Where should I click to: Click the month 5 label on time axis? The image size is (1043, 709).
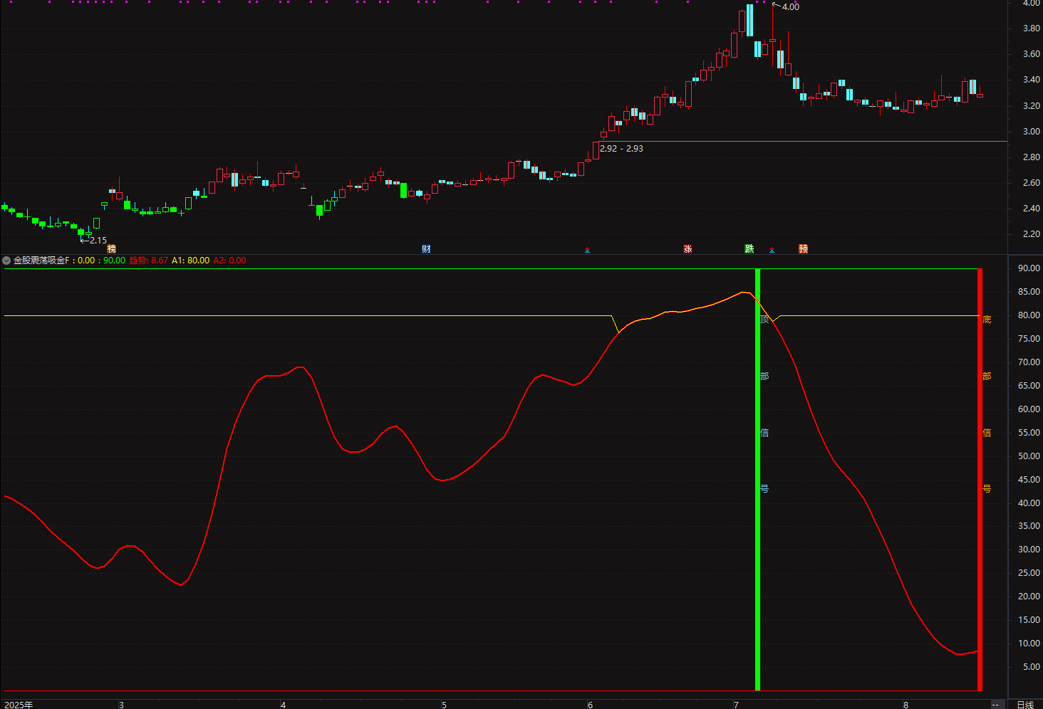click(x=444, y=705)
